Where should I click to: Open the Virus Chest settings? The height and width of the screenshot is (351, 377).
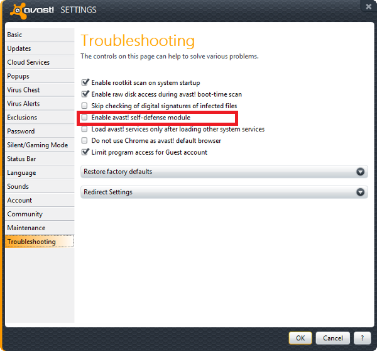click(x=40, y=90)
